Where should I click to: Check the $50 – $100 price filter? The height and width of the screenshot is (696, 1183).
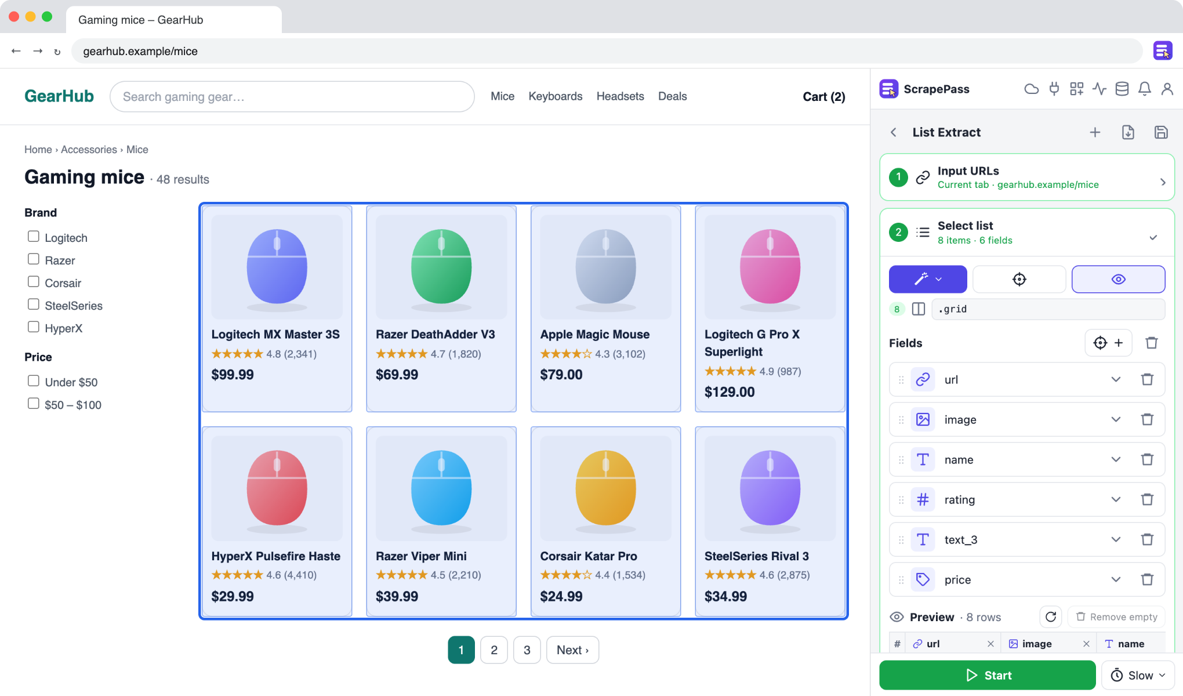(34, 404)
